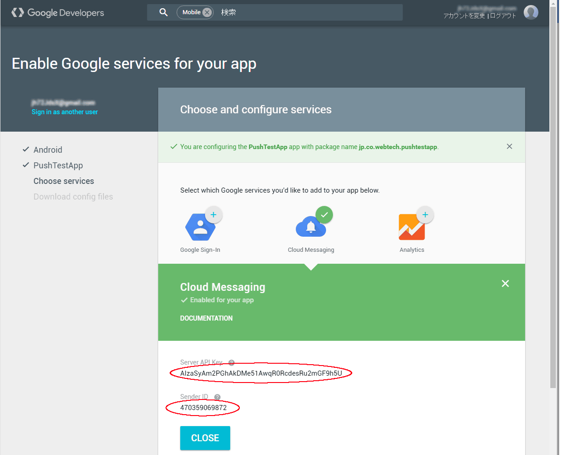Show help for Server API Key
Screen dimensions: 587x455
232,362
